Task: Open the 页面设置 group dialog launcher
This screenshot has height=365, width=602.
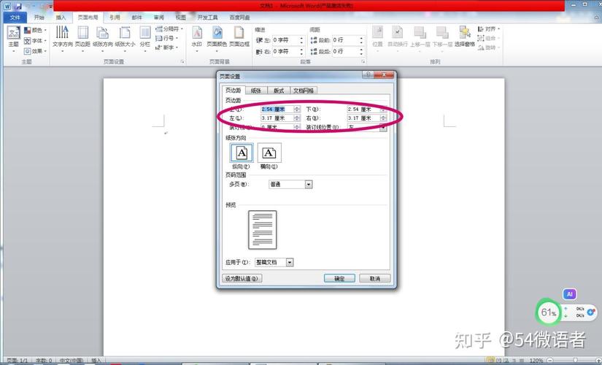Action: (182, 61)
